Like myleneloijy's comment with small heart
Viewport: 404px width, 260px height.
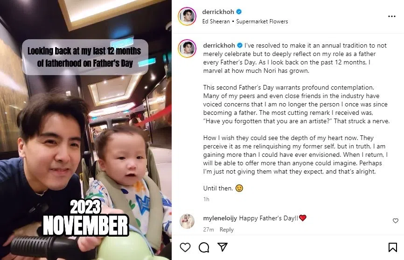[396, 221]
